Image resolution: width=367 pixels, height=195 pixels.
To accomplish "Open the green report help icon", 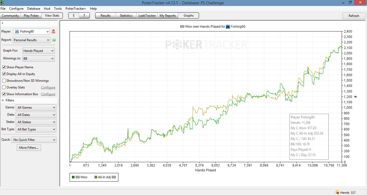I will (54, 40).
